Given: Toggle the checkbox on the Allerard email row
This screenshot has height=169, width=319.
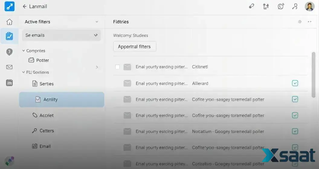Looking at the screenshot, I should [295, 83].
